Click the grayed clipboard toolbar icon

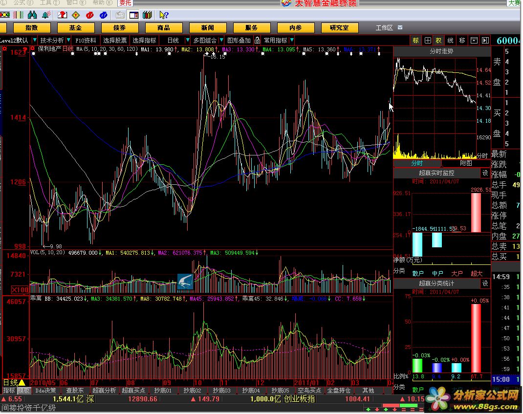point(120,15)
